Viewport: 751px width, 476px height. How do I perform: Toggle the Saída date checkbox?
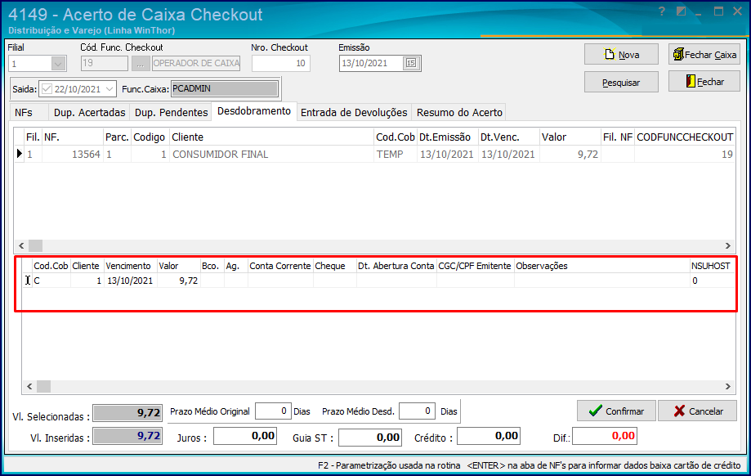pyautogui.click(x=47, y=88)
